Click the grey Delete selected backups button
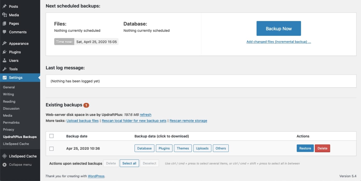This screenshot has height=181, width=361. pyautogui.click(x=111, y=163)
